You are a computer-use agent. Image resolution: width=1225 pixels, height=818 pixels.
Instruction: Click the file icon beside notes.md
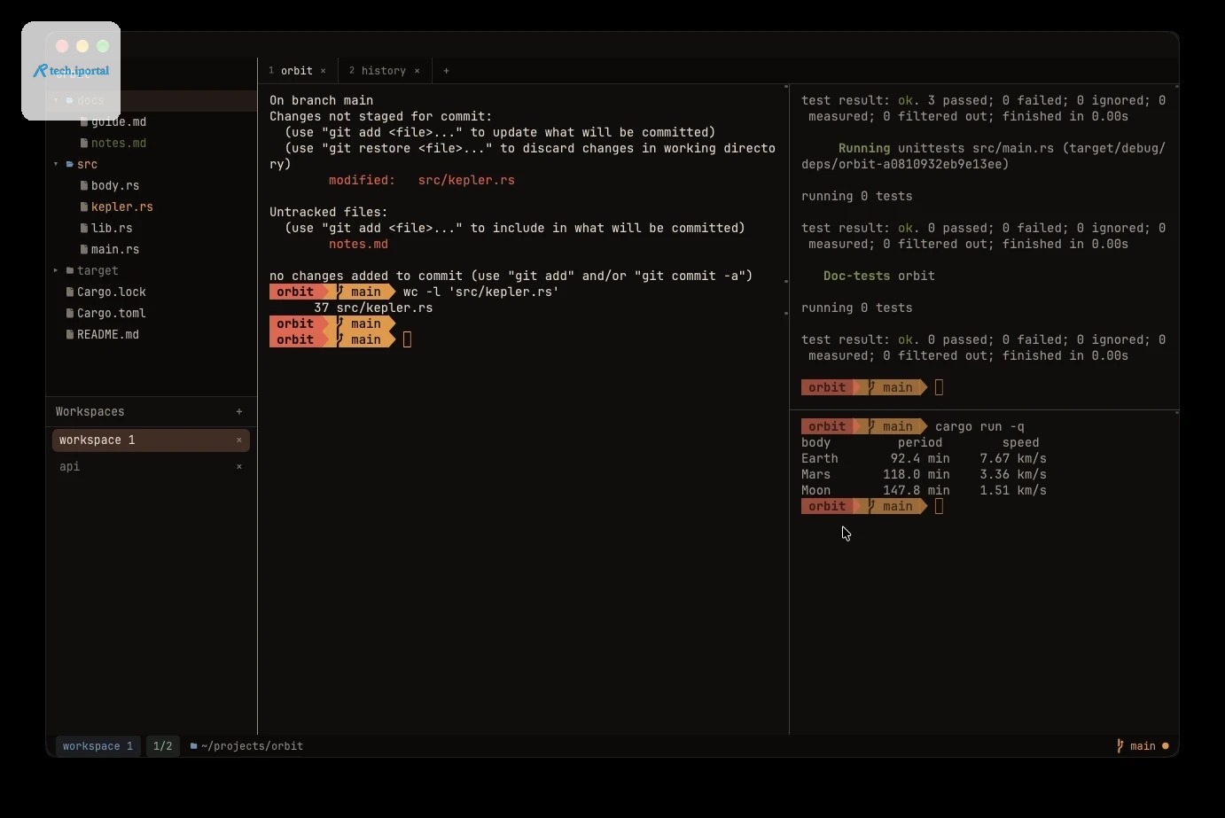pos(84,143)
